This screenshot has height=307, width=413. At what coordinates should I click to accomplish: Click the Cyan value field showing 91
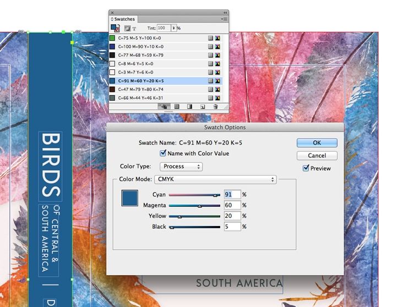tap(232, 194)
